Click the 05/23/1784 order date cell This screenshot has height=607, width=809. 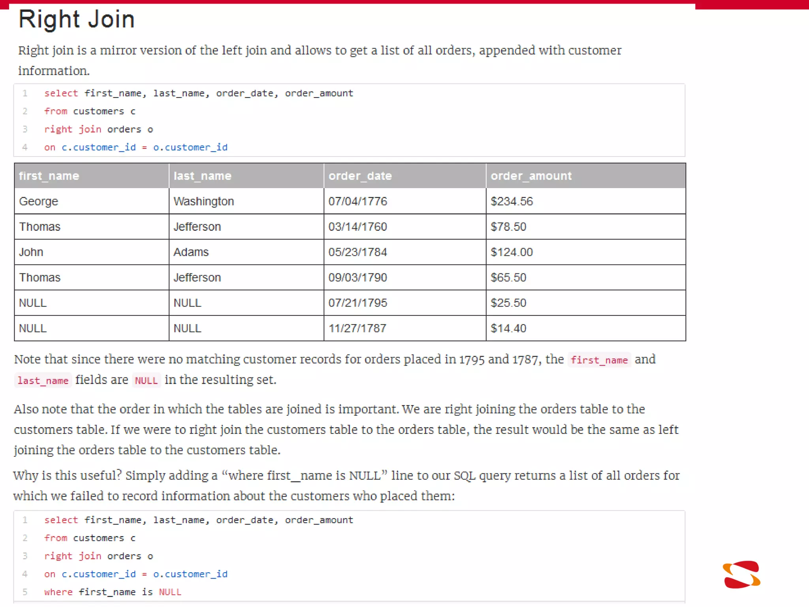(x=405, y=252)
